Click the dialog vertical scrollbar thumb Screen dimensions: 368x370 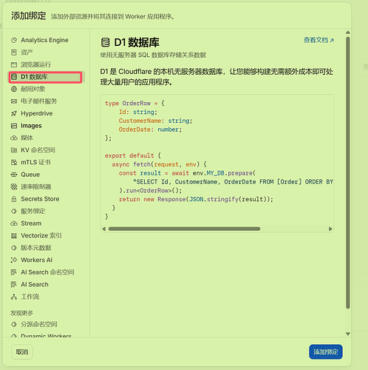[348, 172]
